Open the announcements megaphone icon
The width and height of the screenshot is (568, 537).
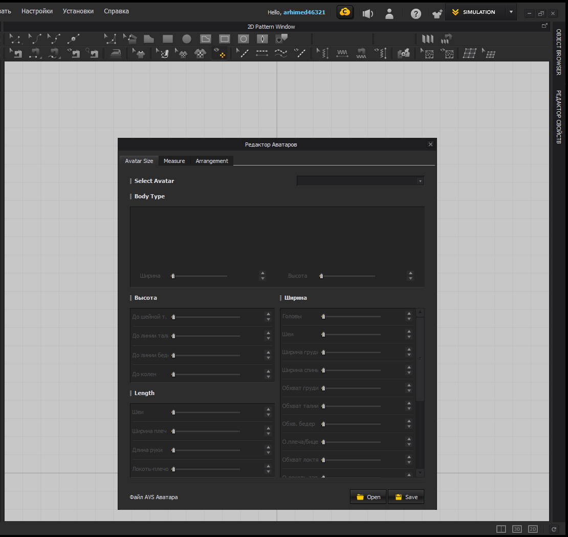point(367,13)
